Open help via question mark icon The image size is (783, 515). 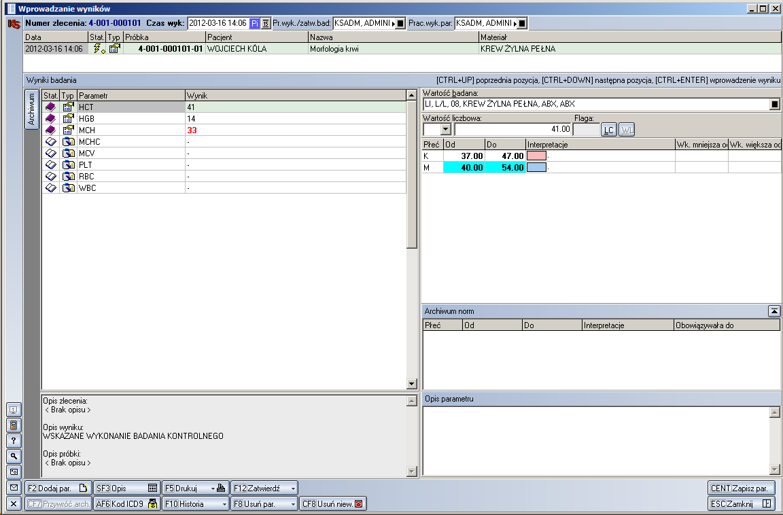tap(13, 441)
